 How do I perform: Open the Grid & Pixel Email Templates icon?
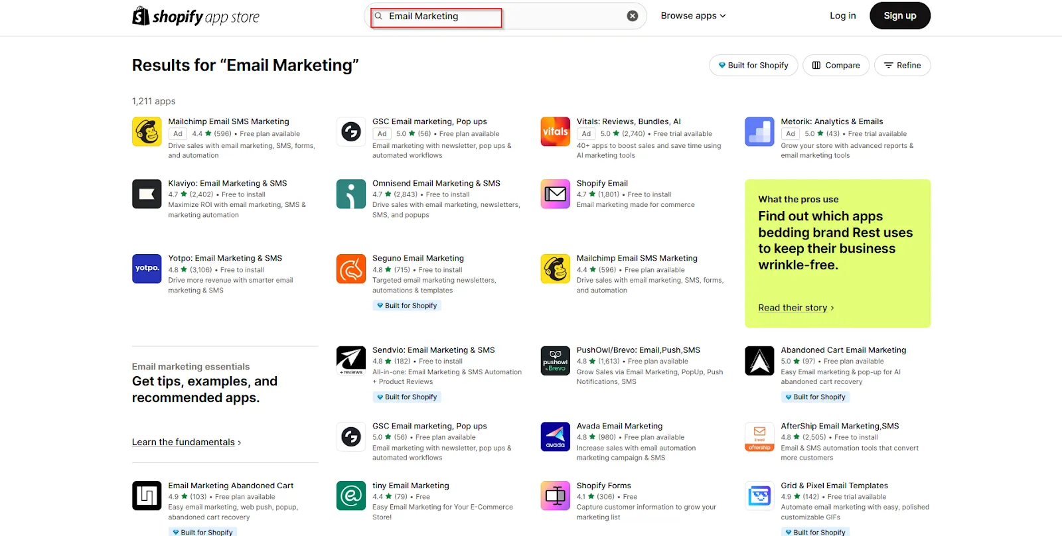click(x=759, y=496)
